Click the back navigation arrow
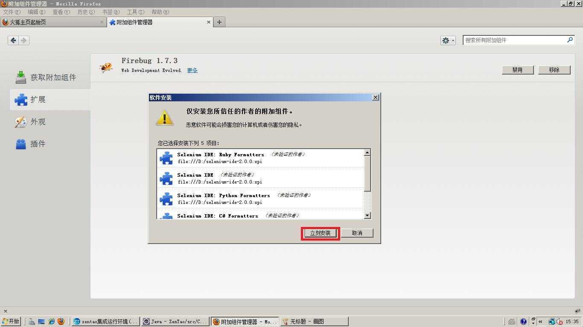Viewport: 583px width, 327px height. [13, 40]
